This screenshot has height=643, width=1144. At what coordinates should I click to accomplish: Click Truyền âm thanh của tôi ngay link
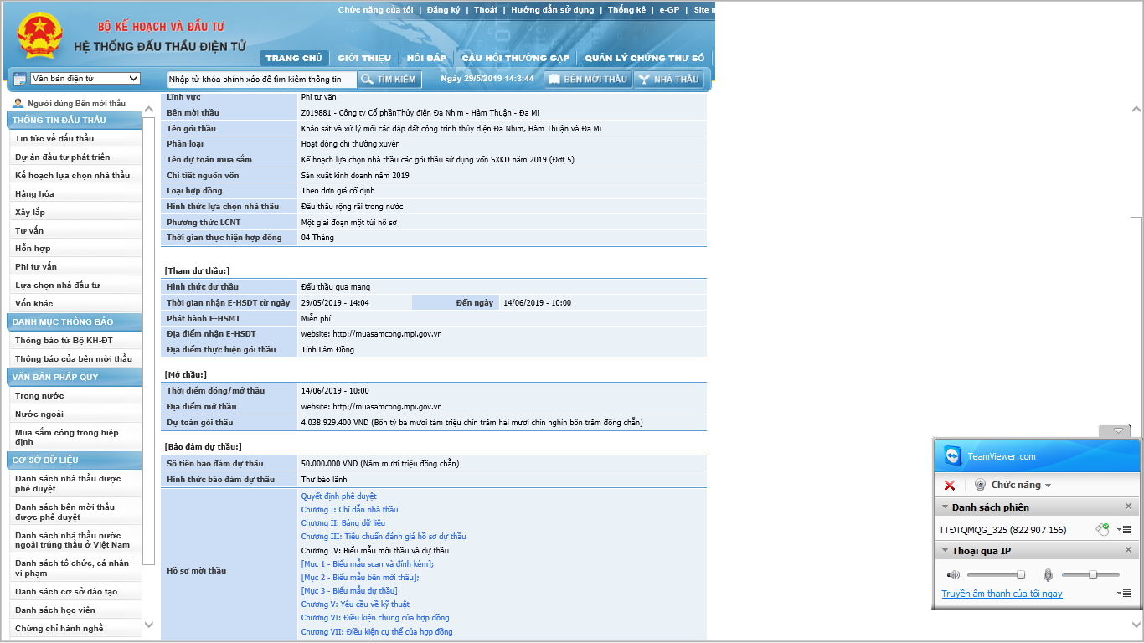point(1002,594)
